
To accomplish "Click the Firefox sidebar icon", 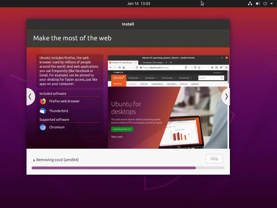I will coord(217,67).
